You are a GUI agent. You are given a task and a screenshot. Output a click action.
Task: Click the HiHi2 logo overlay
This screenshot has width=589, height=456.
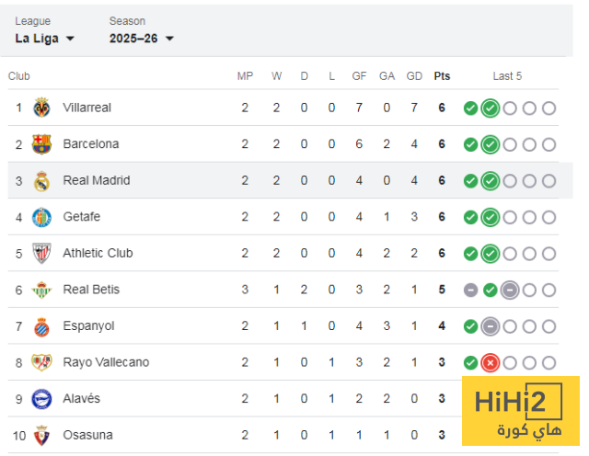pos(519,411)
